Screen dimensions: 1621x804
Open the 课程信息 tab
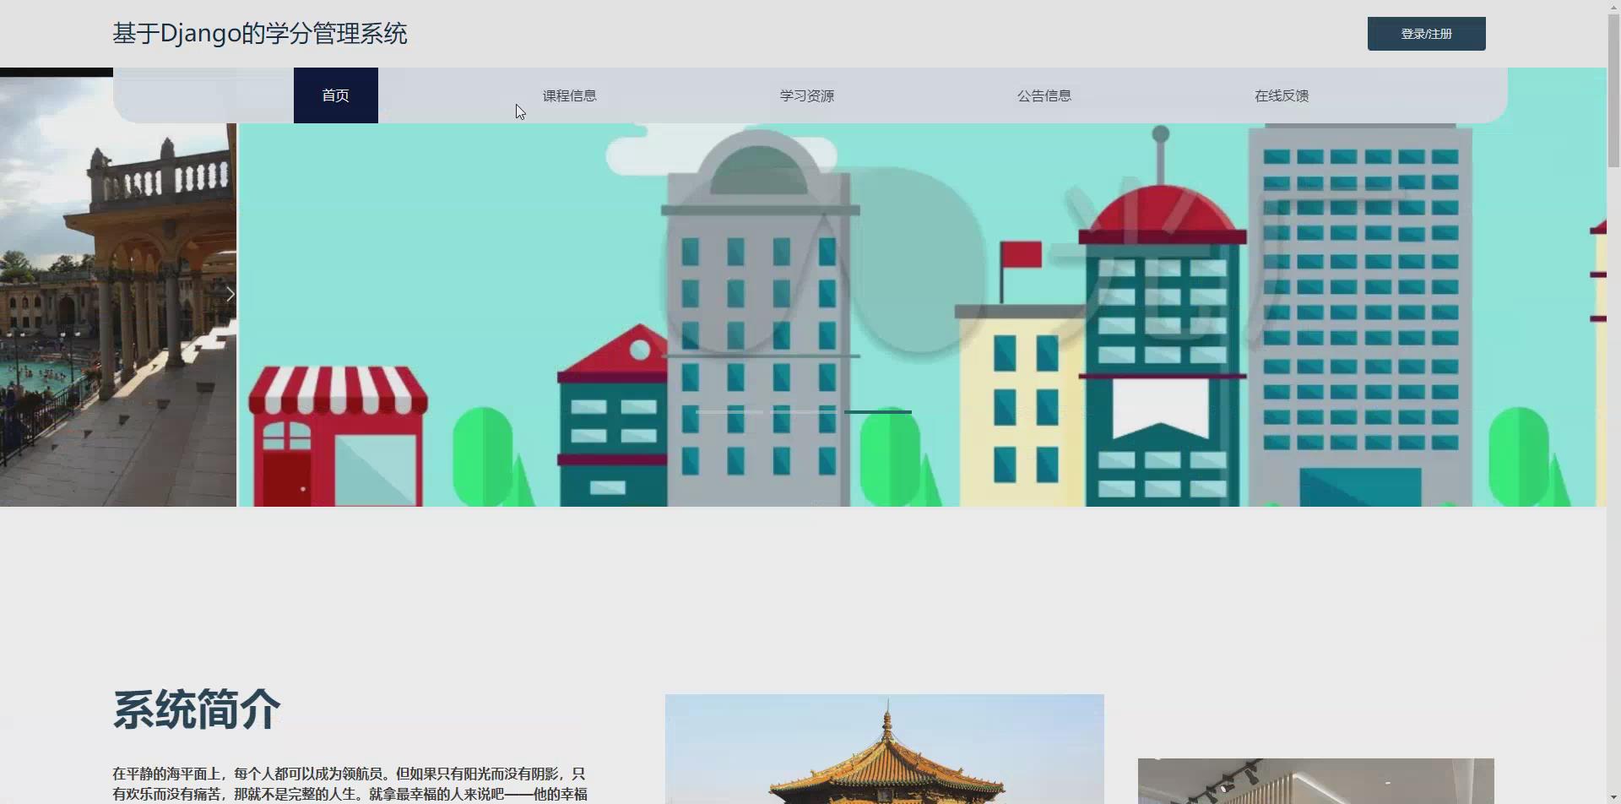tap(569, 95)
